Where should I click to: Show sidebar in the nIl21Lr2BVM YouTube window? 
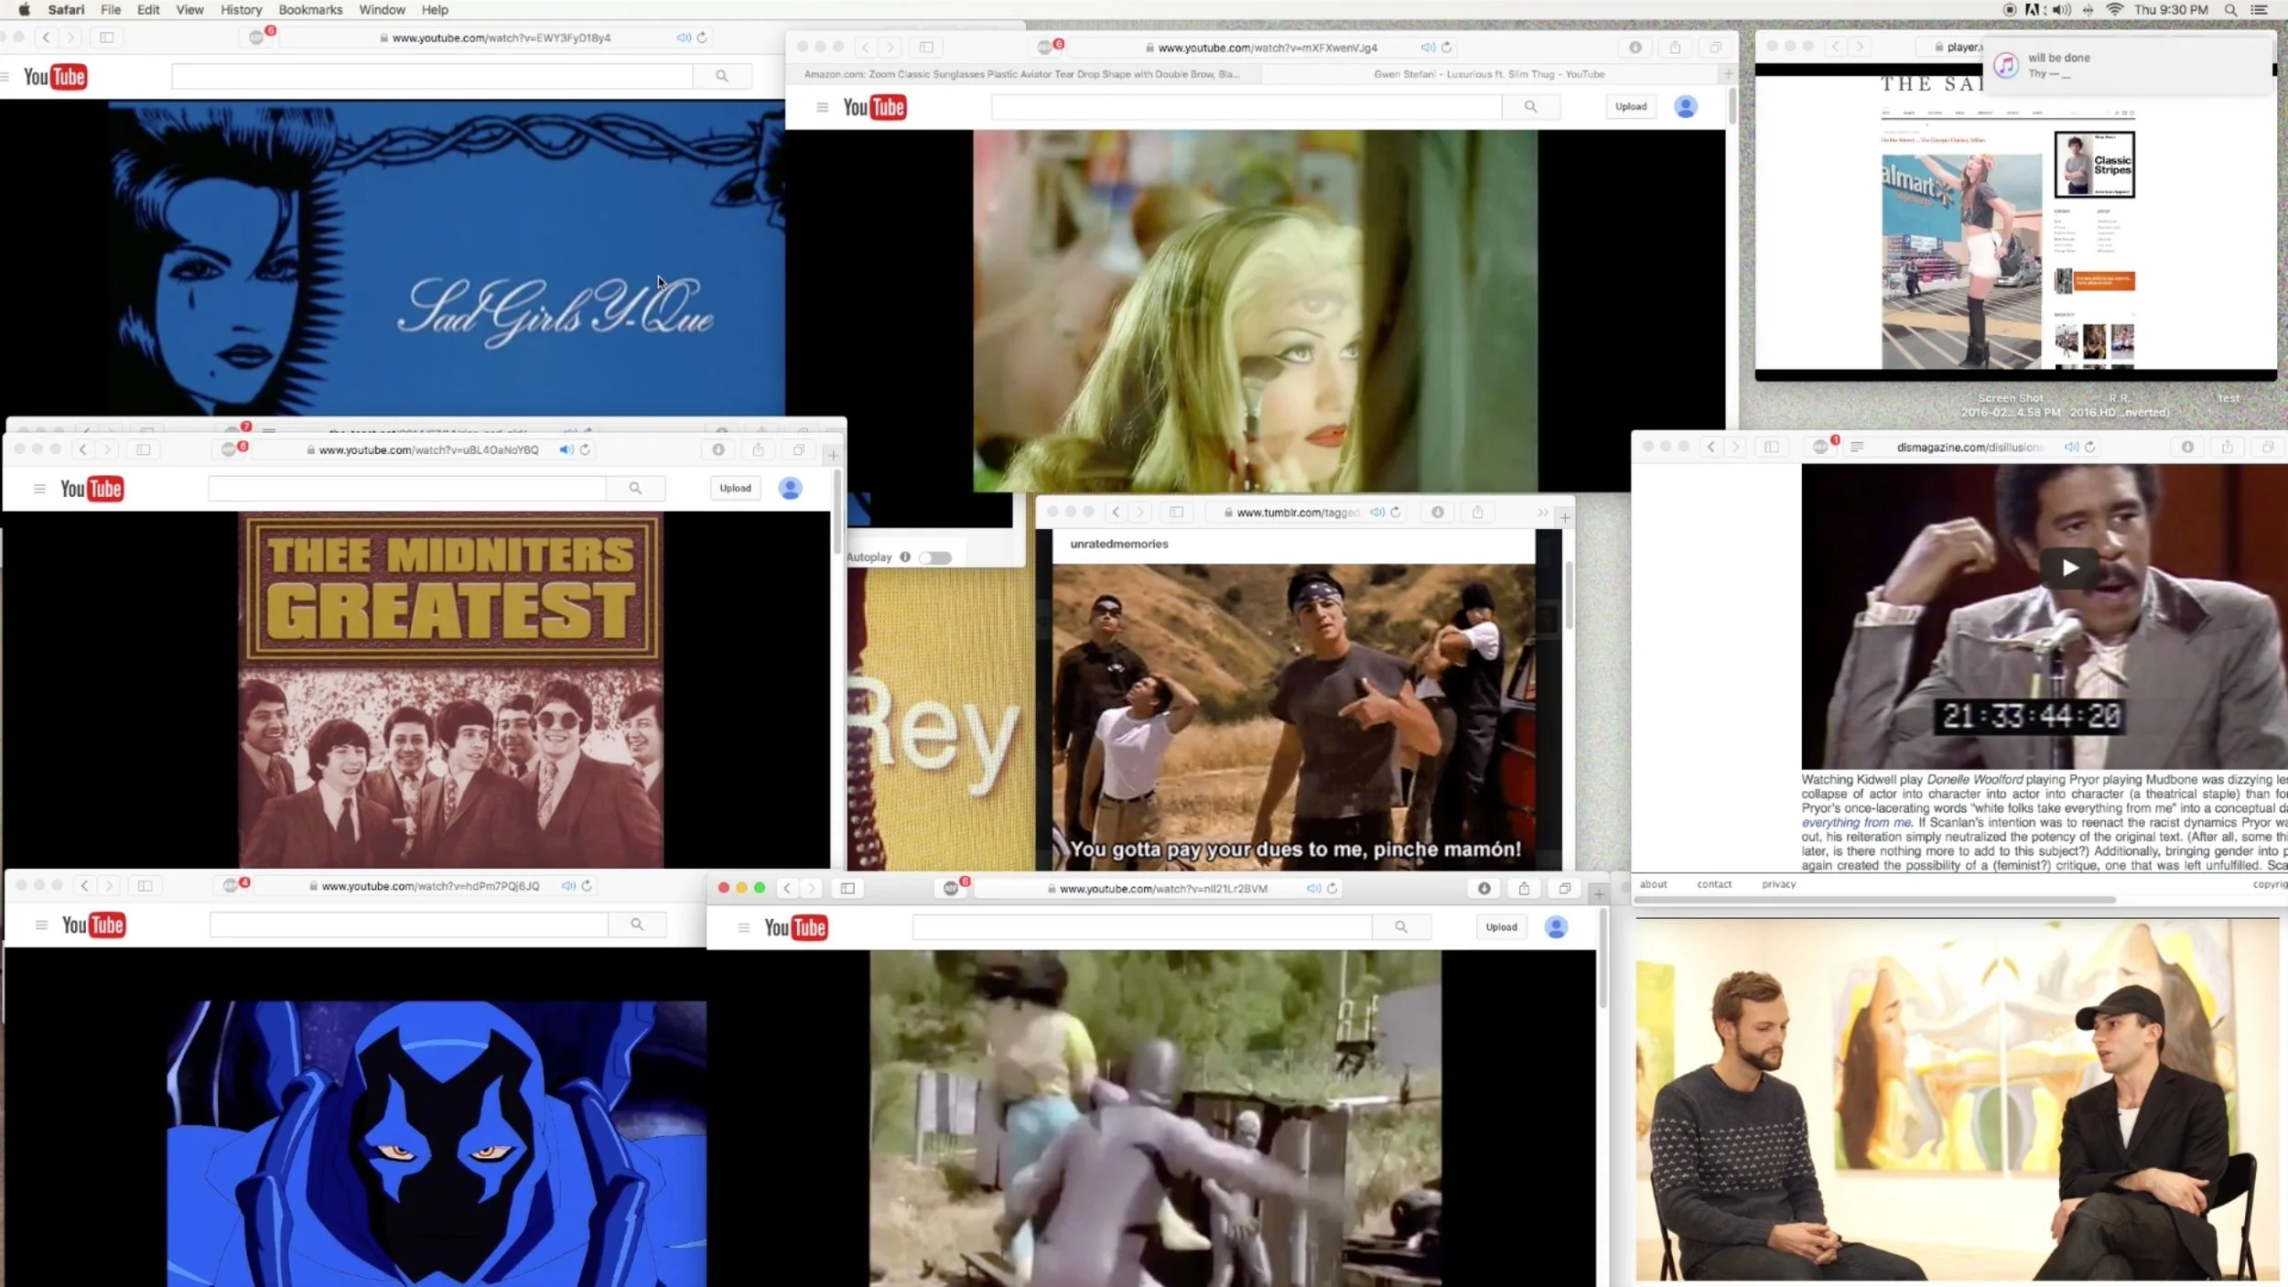pyautogui.click(x=847, y=888)
